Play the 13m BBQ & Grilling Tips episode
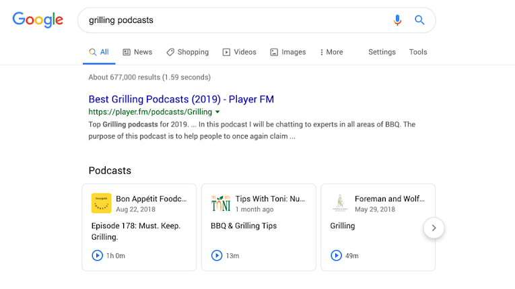Viewport: 515px width, 289px height. pos(217,255)
